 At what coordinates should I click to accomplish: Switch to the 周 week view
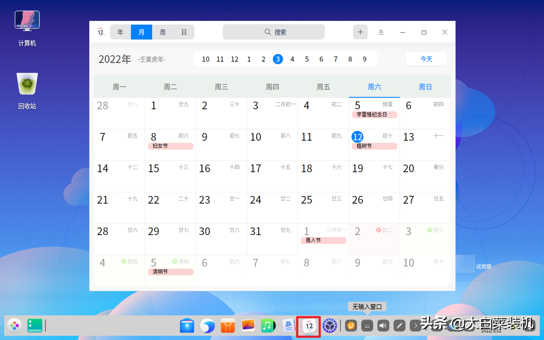point(162,32)
